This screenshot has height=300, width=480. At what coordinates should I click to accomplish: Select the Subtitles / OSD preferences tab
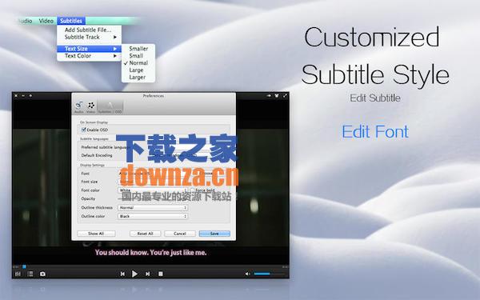(x=110, y=107)
